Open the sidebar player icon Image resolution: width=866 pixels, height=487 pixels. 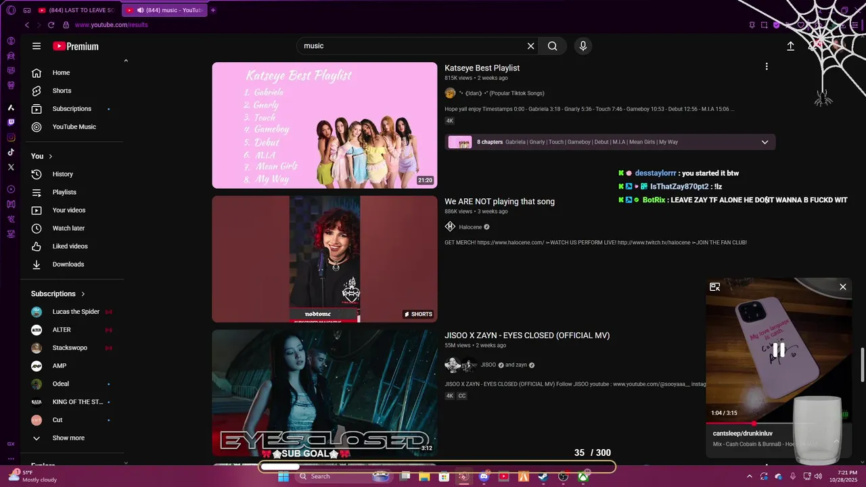click(x=11, y=189)
